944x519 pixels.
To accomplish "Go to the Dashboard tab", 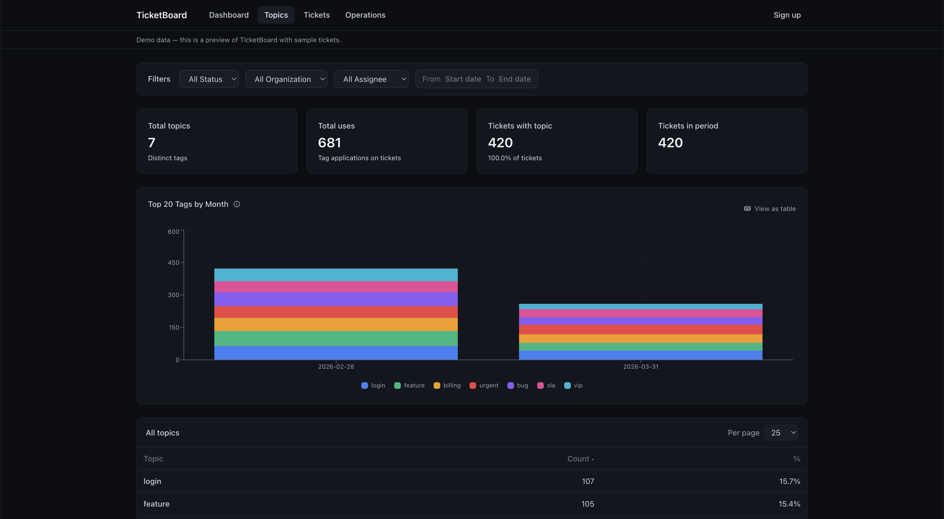I will (x=229, y=15).
